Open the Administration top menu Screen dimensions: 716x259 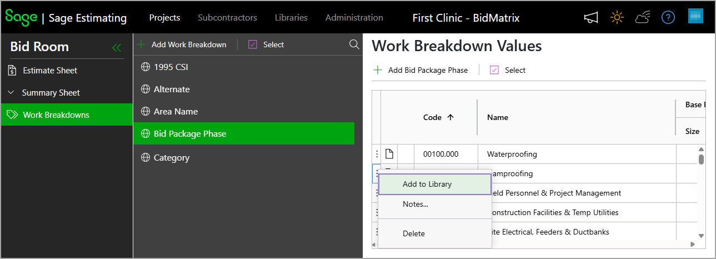pos(354,18)
